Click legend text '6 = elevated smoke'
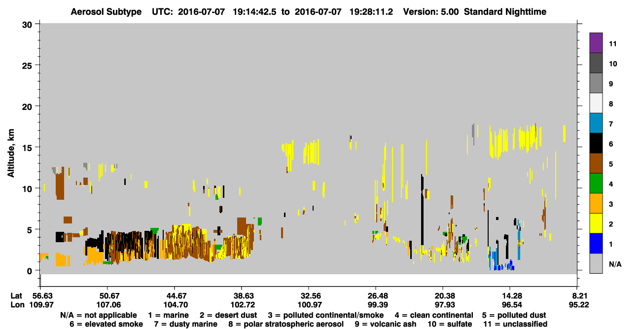641x329 pixels. click(x=107, y=324)
